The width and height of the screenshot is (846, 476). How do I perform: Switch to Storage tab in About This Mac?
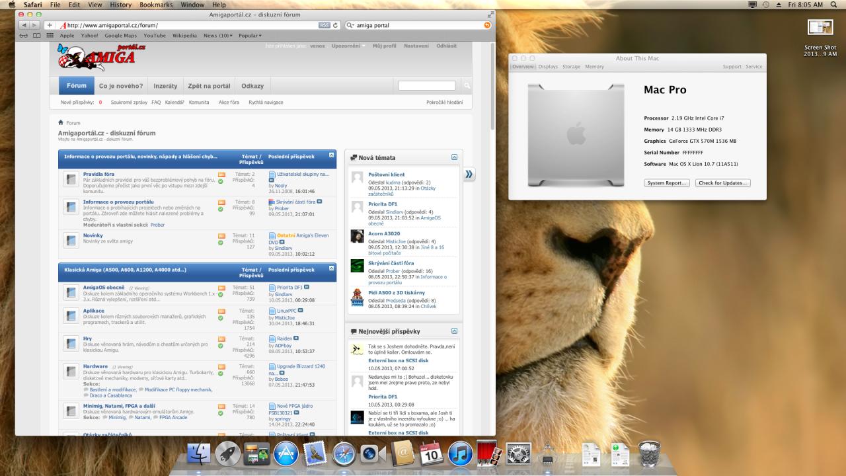click(x=571, y=67)
